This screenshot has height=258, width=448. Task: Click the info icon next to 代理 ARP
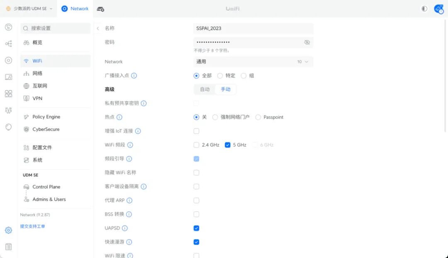coord(129,201)
